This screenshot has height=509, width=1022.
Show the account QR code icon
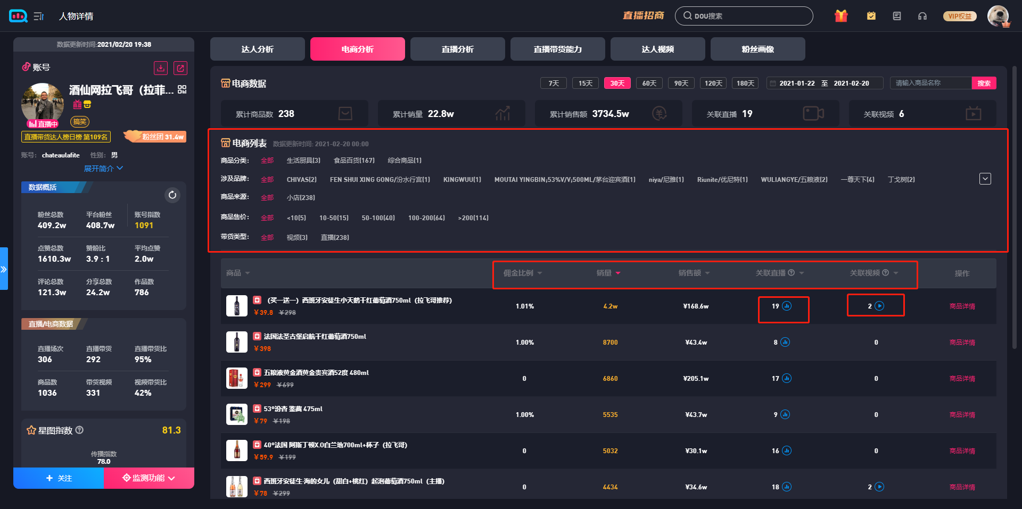[182, 89]
